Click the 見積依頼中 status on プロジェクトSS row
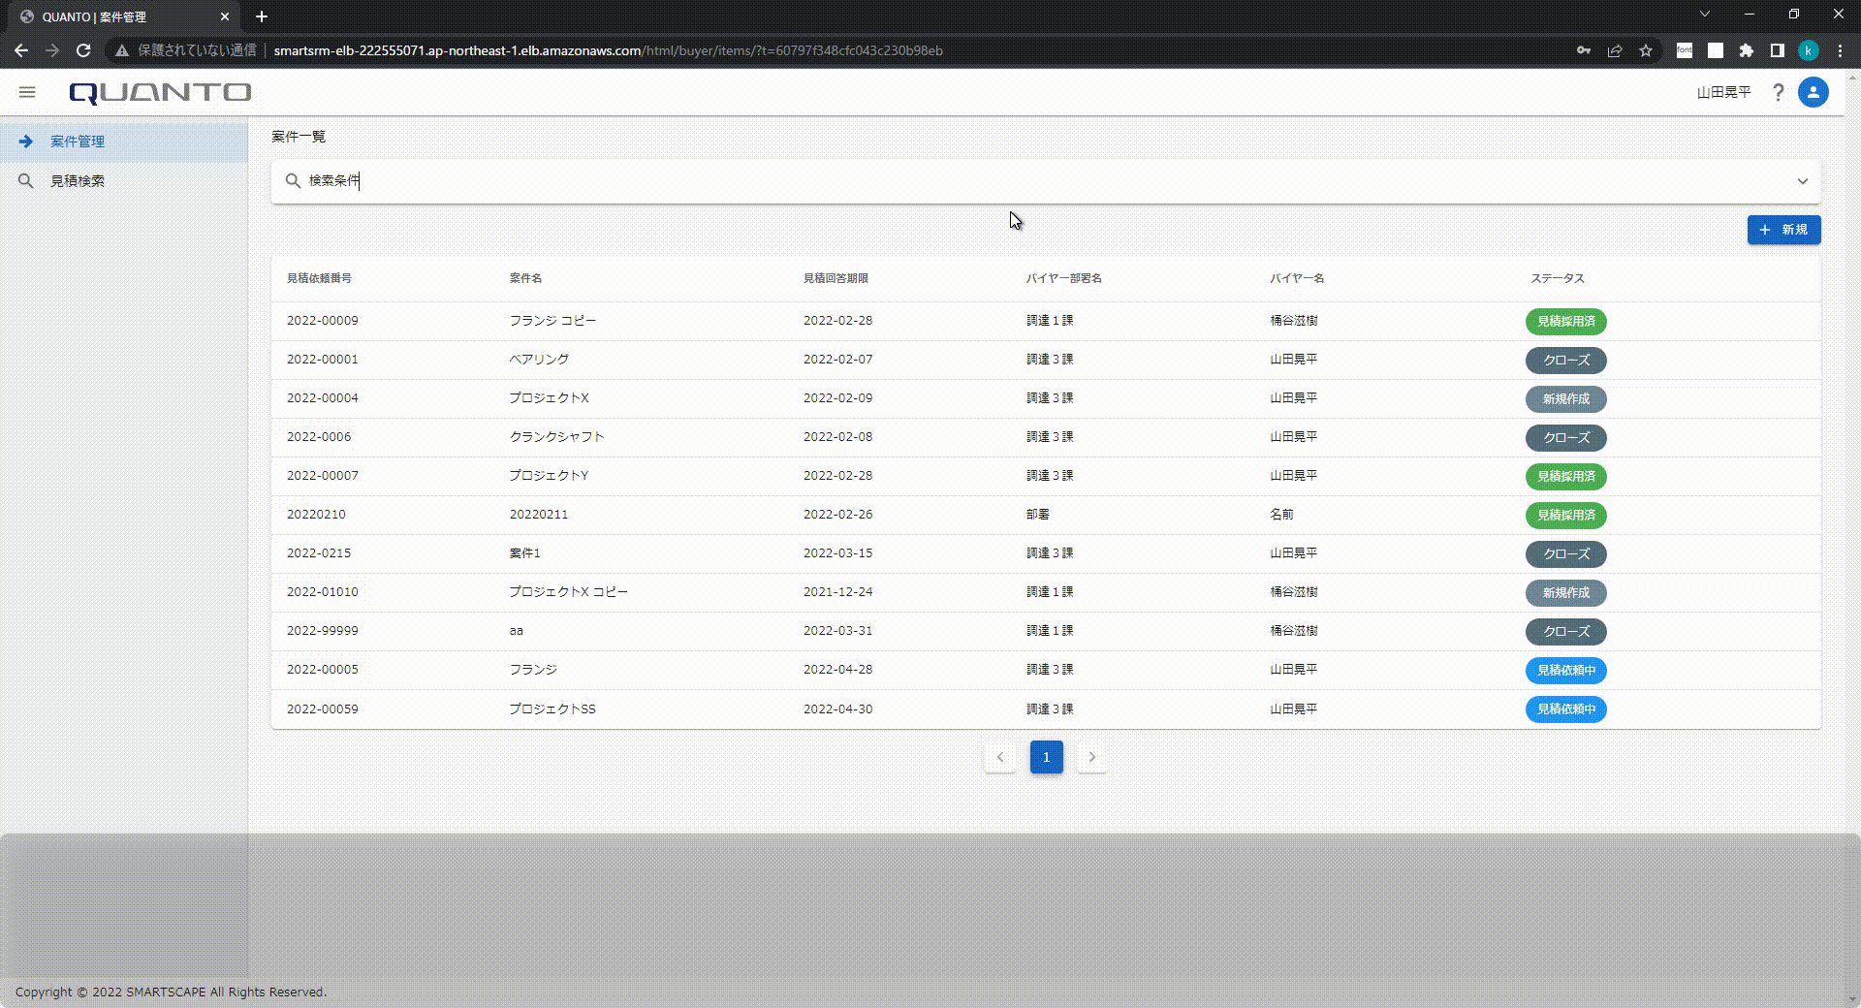The width and height of the screenshot is (1861, 1008). tap(1565, 709)
